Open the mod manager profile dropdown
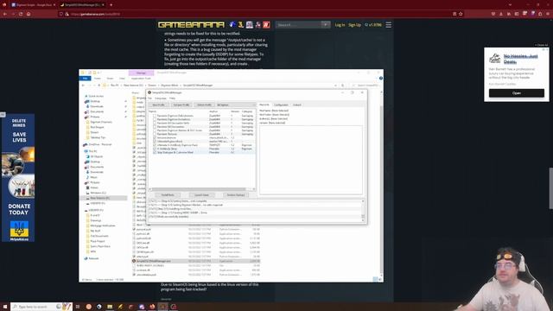 point(236,105)
